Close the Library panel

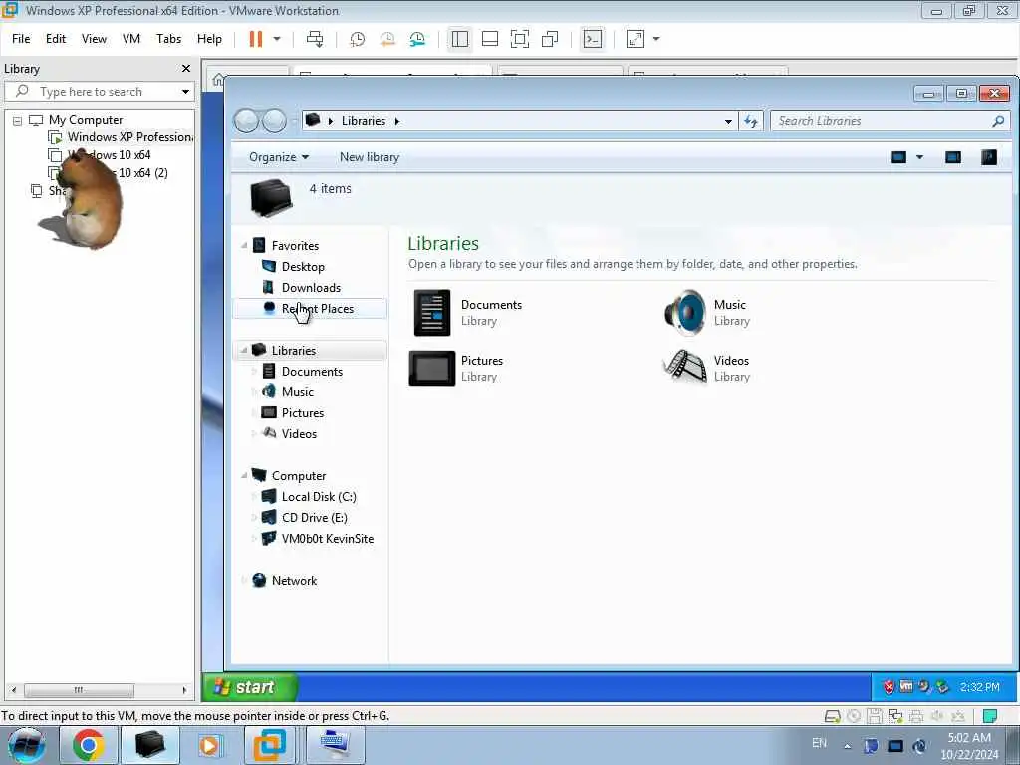point(186,69)
